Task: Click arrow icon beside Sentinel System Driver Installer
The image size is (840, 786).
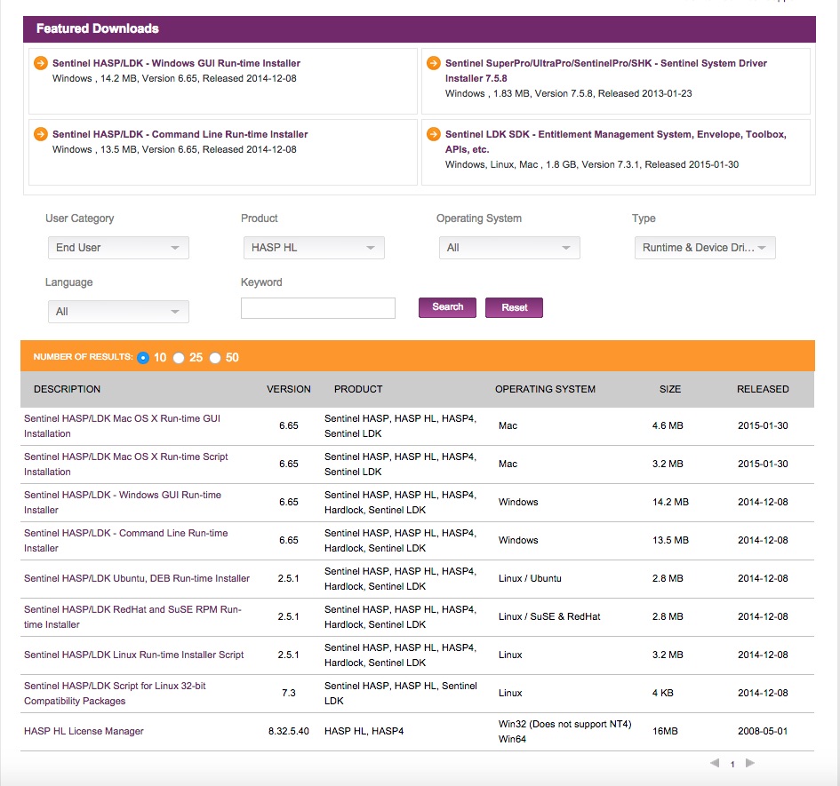Action: pos(433,63)
